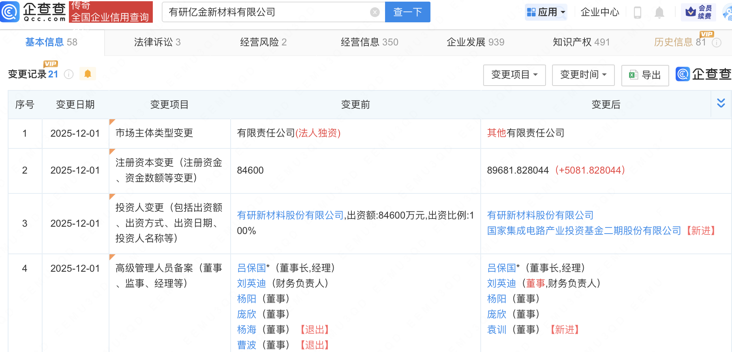Clear the search box text
Image resolution: width=732 pixels, height=352 pixels.
tap(375, 12)
